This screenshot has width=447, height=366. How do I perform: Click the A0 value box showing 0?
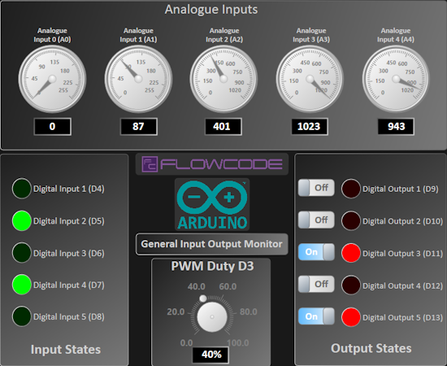(x=53, y=126)
